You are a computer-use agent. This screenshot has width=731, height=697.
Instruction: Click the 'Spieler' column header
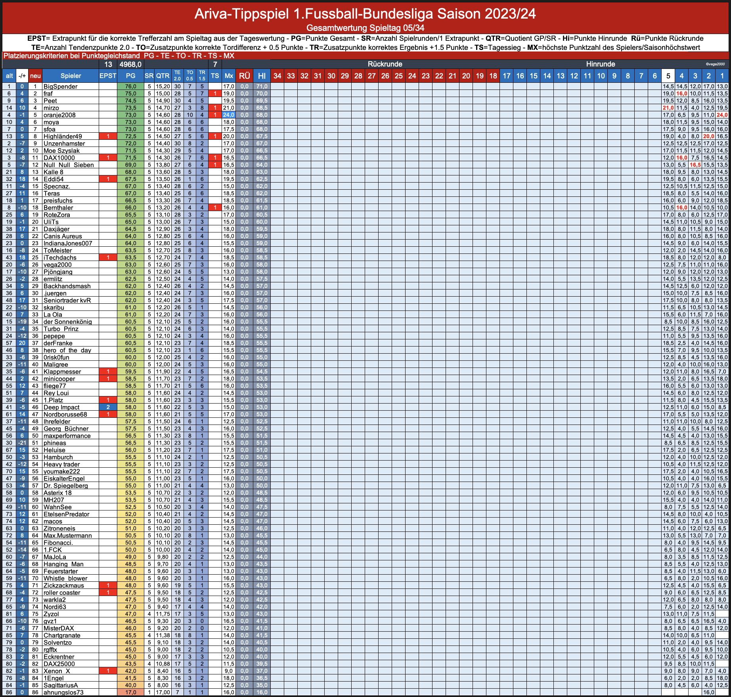[71, 76]
